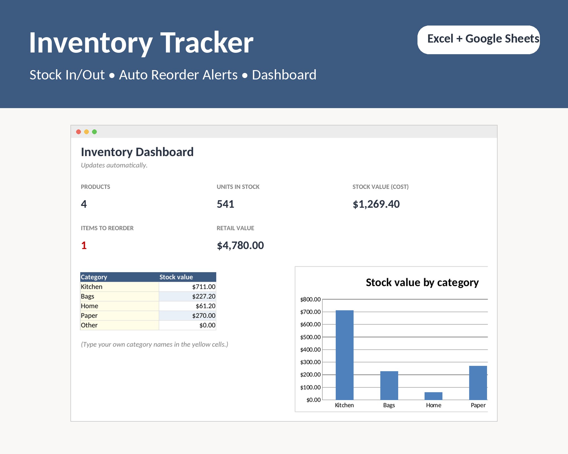Screen dimensions: 568x454
Task: Click the UNITS IN STOCK label
Action: tap(238, 187)
